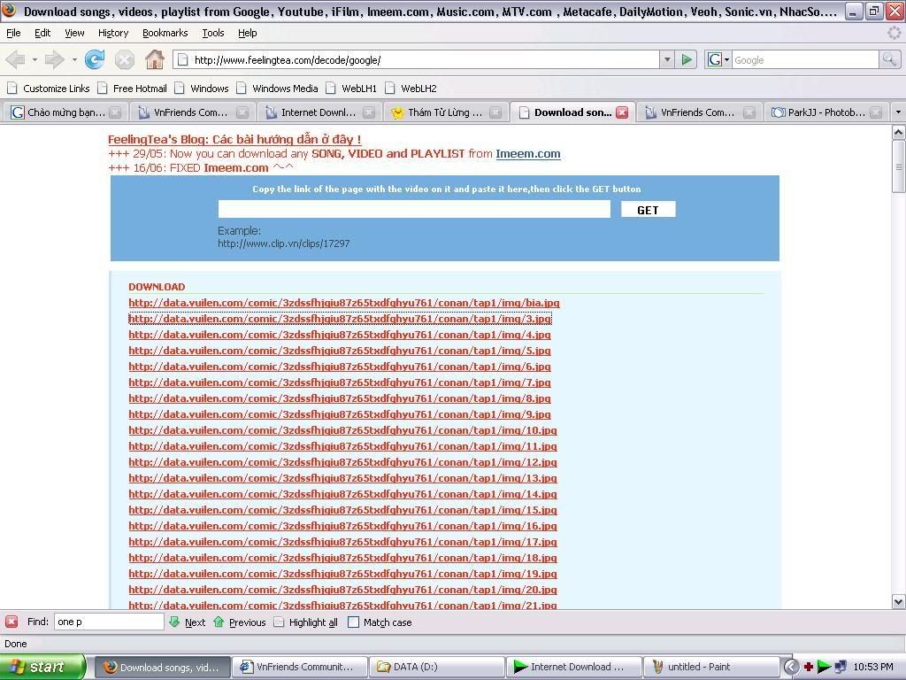Image resolution: width=906 pixels, height=680 pixels.
Task: Click the Find text field
Action: pos(109,622)
